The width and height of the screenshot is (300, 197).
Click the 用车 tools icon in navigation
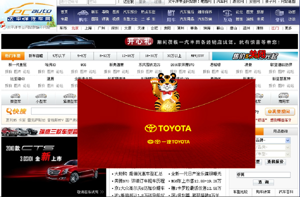tap(171, 13)
